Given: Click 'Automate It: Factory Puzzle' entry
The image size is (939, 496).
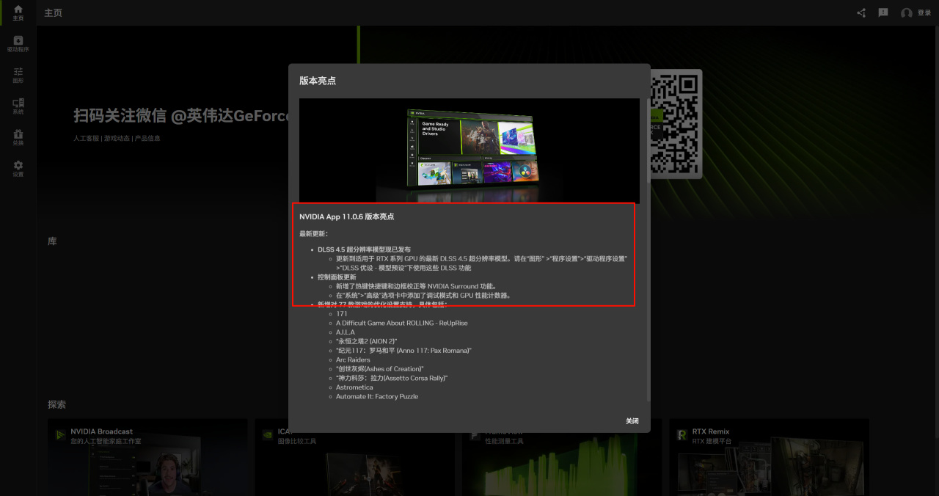Looking at the screenshot, I should 377,396.
